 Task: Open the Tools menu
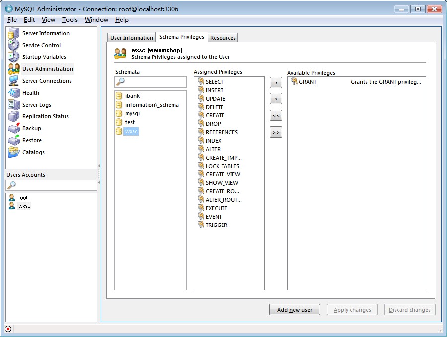click(x=70, y=20)
